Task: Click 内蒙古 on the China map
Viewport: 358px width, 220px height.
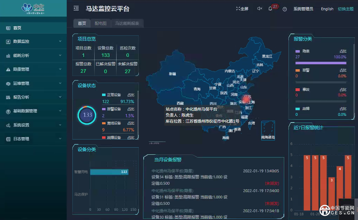Action: pos(230,71)
